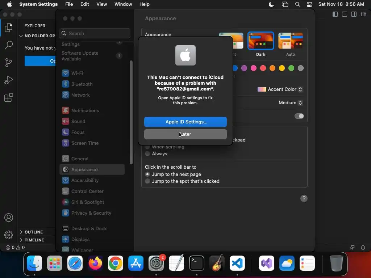Image resolution: width=371 pixels, height=278 pixels.
Task: Open Software Update Available item
Action: (92, 56)
